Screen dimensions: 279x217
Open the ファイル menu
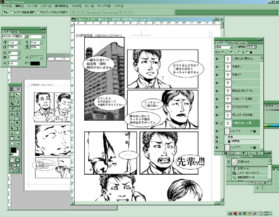pyautogui.click(x=6, y=6)
